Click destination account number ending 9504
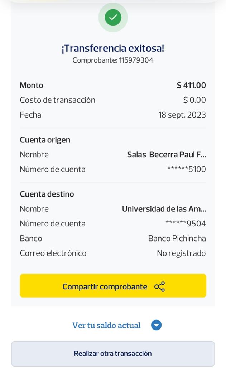The image size is (226, 368). [186, 224]
